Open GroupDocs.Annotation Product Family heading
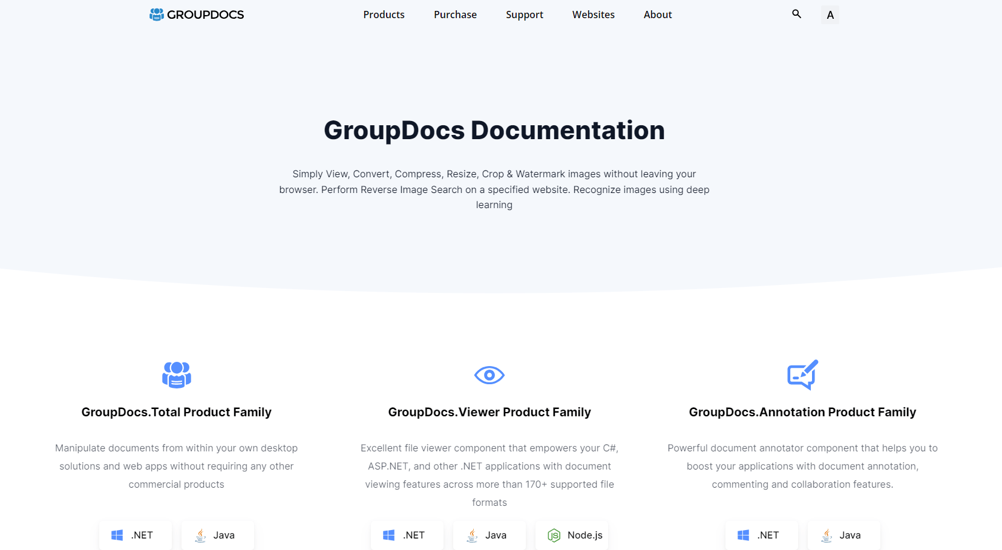1002x550 pixels. coord(802,412)
